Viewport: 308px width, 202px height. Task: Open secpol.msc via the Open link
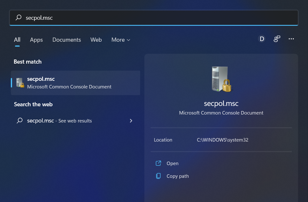pos(172,163)
